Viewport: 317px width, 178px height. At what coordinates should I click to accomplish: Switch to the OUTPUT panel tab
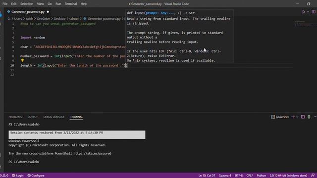coord(33,117)
